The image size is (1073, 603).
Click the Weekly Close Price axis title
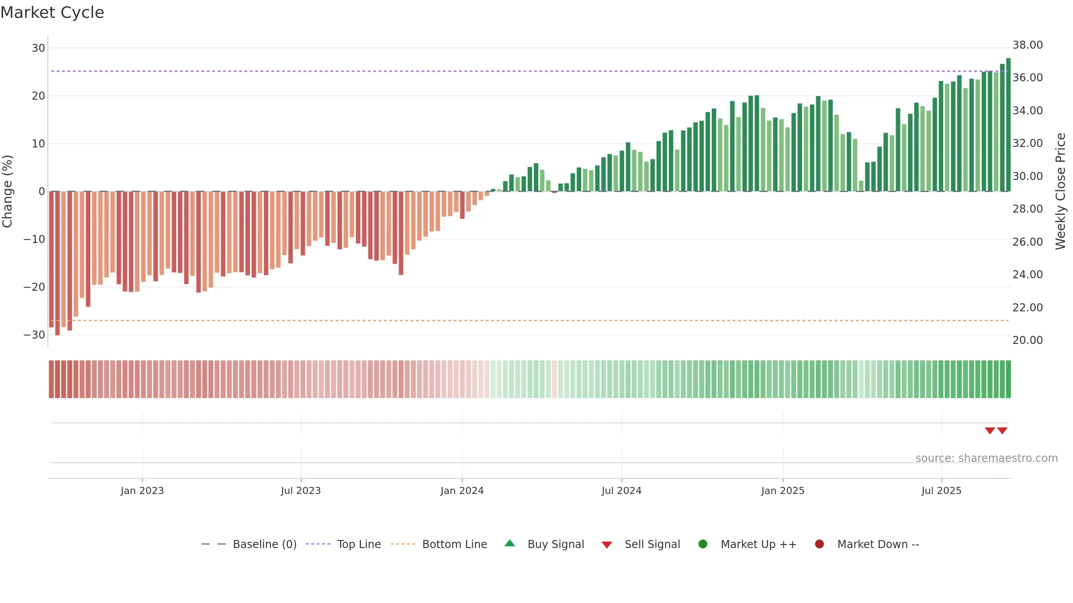click(1060, 191)
